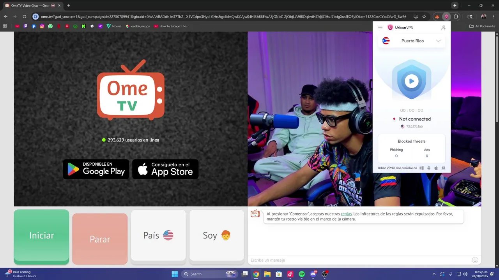Open the Twitch bookmark

(26, 26)
